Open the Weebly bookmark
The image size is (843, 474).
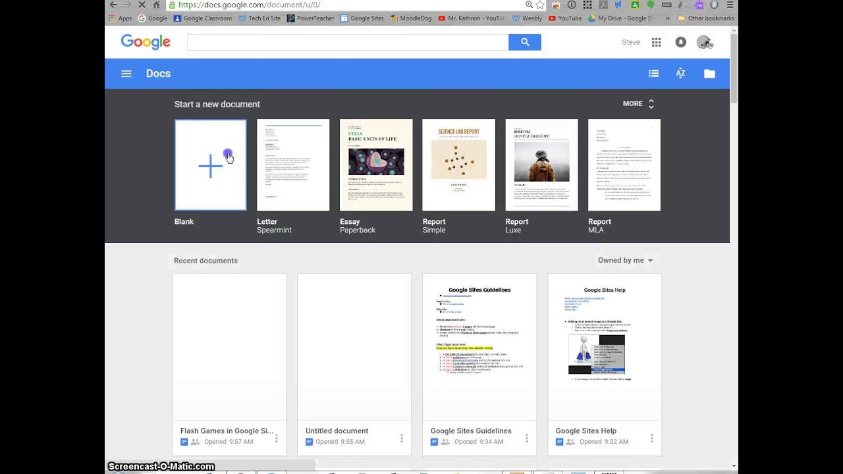(527, 18)
